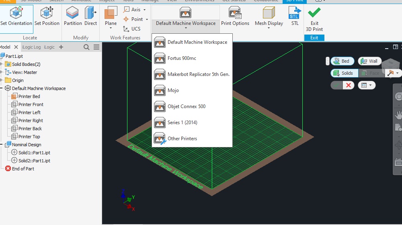This screenshot has height=225, width=402.
Task: Expand the Axis dropdown arrow
Action: click(x=145, y=10)
